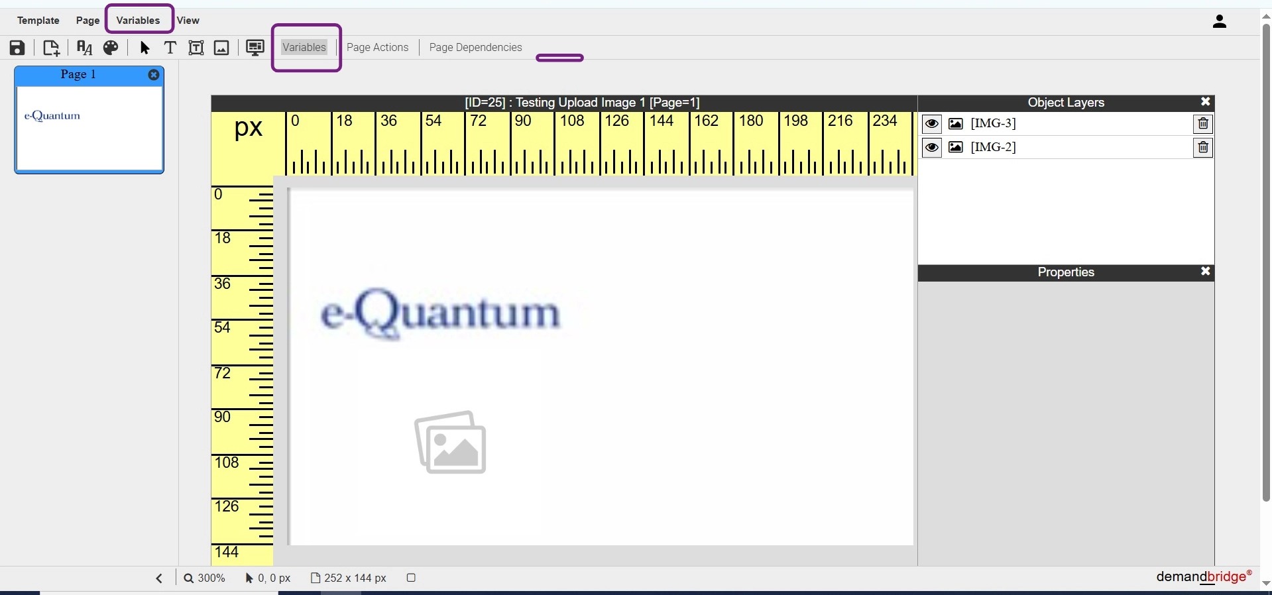Open the View menu
This screenshot has height=595, width=1272.
[188, 21]
